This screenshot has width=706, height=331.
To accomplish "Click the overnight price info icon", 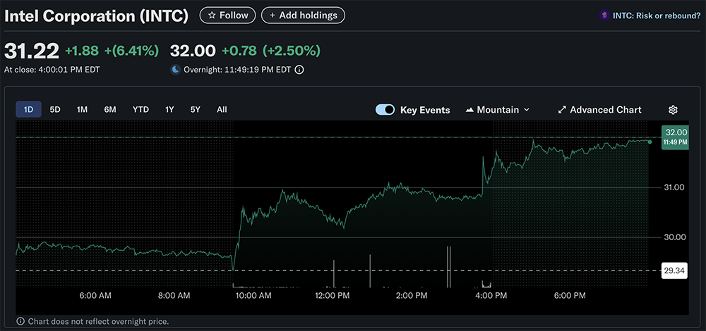I will click(x=299, y=70).
